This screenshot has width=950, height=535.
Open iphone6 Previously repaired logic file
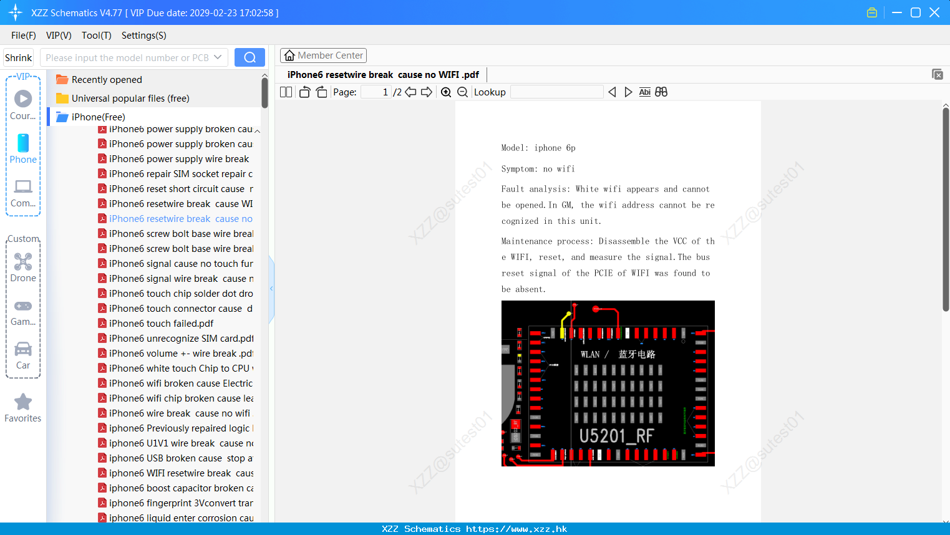pos(175,428)
